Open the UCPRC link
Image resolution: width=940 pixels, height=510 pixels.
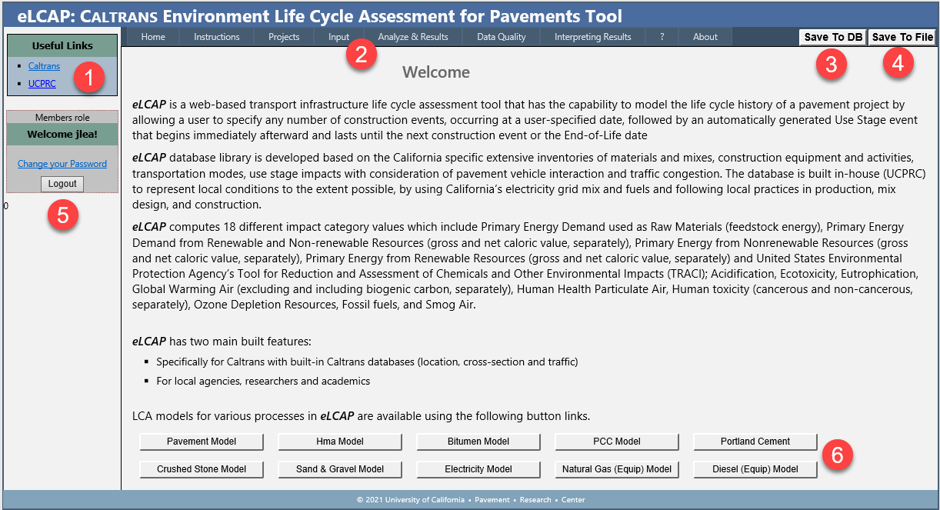click(42, 84)
